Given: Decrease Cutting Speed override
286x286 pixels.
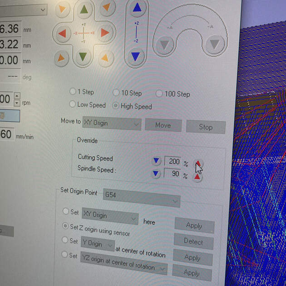Looking at the screenshot, I should pos(156,161).
